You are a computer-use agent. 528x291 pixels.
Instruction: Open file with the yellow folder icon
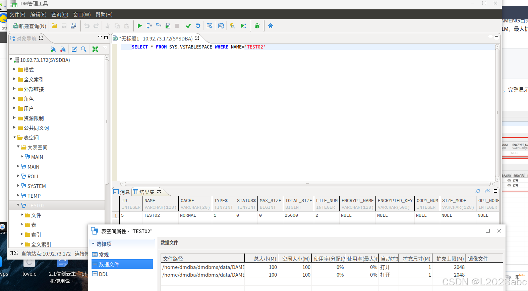pos(55,26)
